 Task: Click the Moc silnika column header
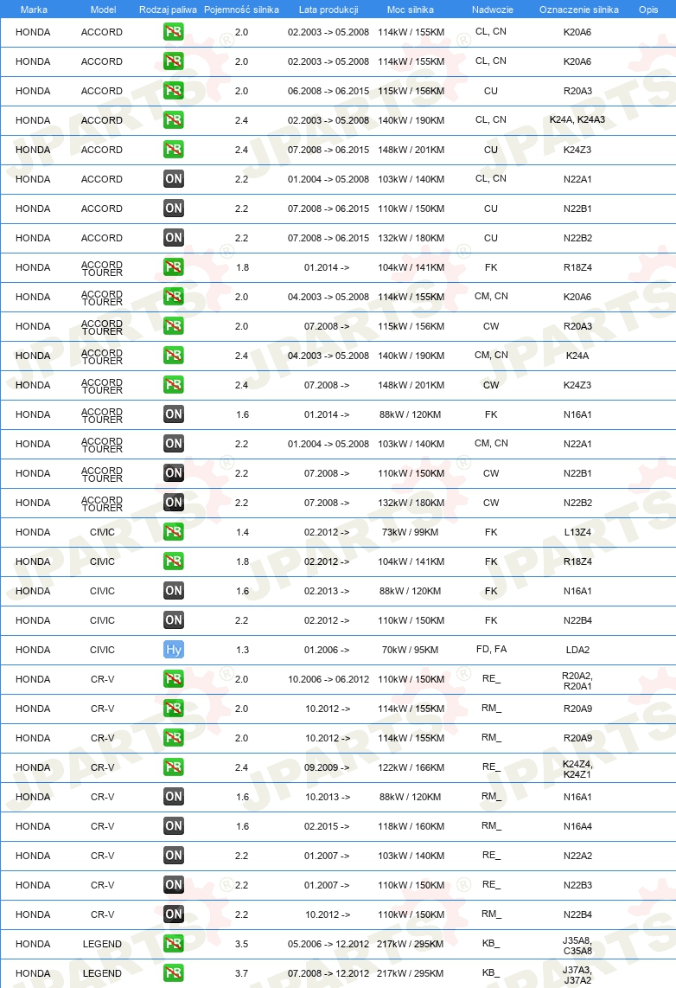tap(411, 10)
